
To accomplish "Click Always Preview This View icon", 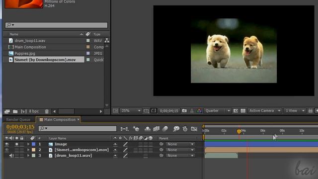I will pos(115,110).
